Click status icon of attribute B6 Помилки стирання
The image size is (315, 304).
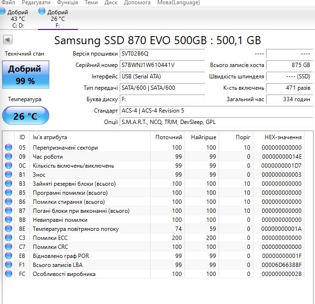(x=9, y=201)
